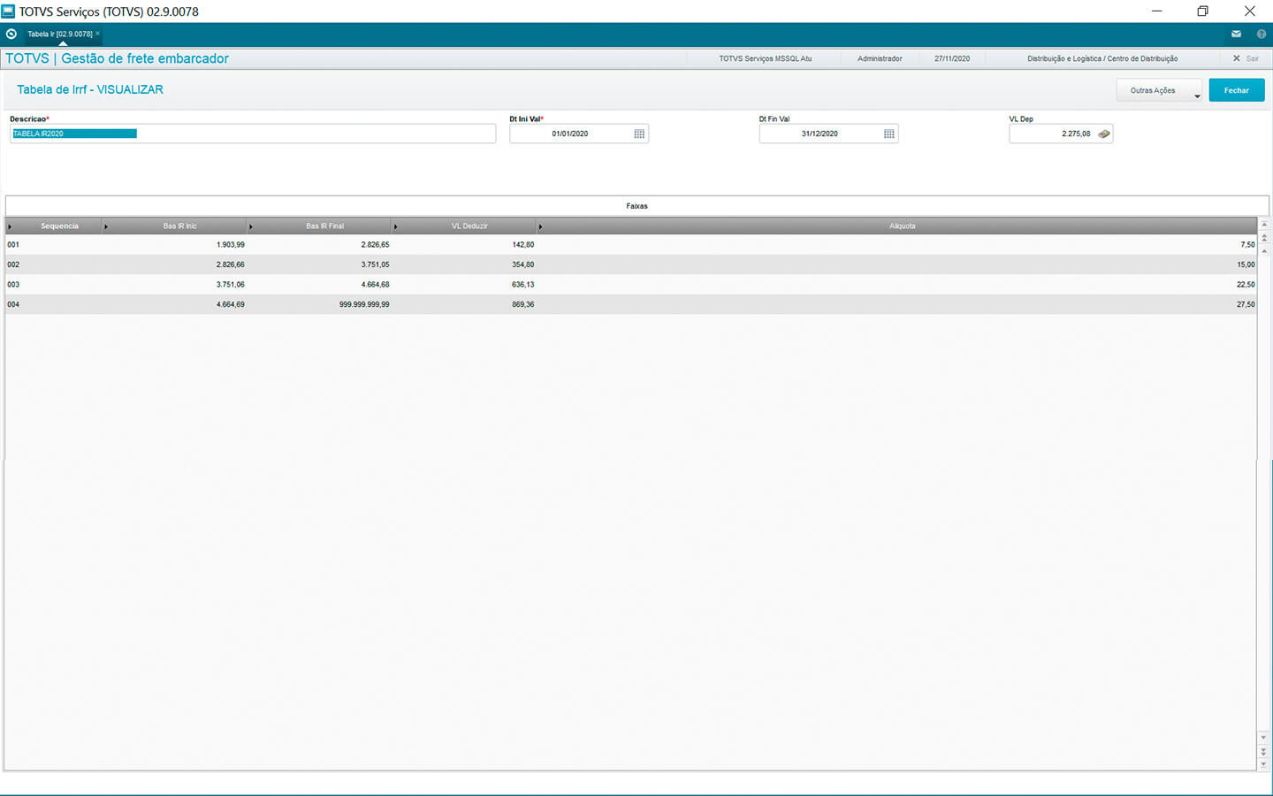Sort by the Aliquota column header
The image size is (1273, 796).
tap(902, 226)
